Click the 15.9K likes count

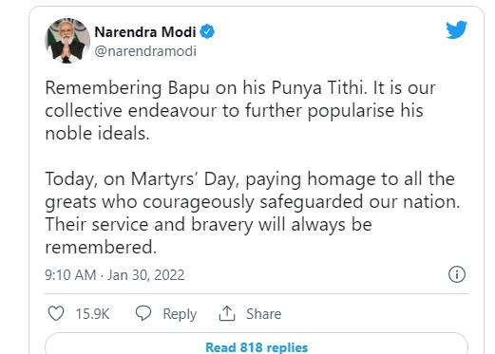point(92,314)
